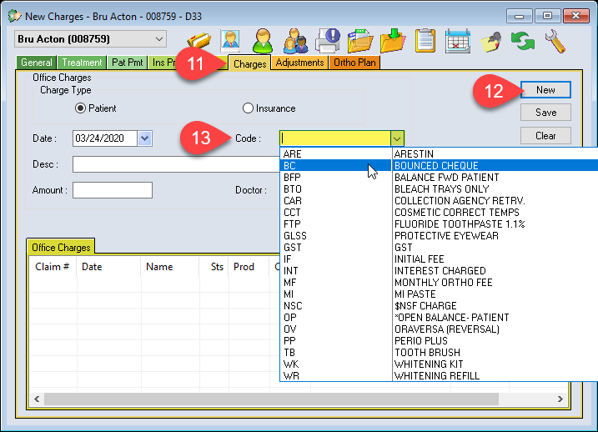Click the Desc text field
Viewport: 598px width, 432px height.
176,164
